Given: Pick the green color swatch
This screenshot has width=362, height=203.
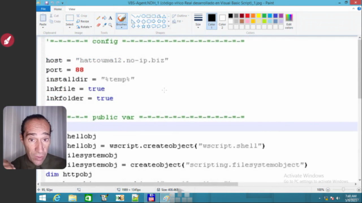Looking at the screenshot, I should coord(264,16).
